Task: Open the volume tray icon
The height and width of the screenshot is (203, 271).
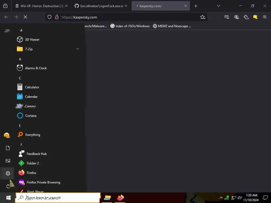Action: click(239, 198)
